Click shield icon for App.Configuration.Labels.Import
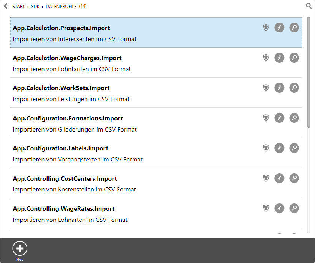Image resolution: width=315 pixels, height=263 pixels. (x=266, y=148)
